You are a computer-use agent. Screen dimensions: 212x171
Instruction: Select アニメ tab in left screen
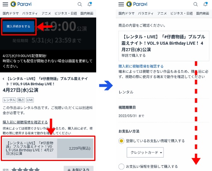(x=46, y=13)
